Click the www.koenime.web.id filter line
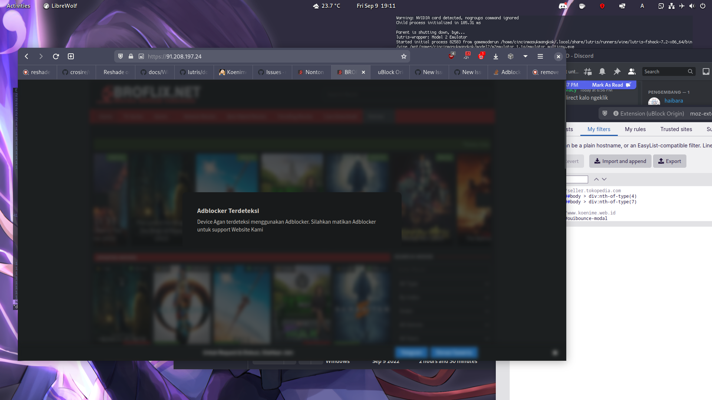 pyautogui.click(x=591, y=213)
